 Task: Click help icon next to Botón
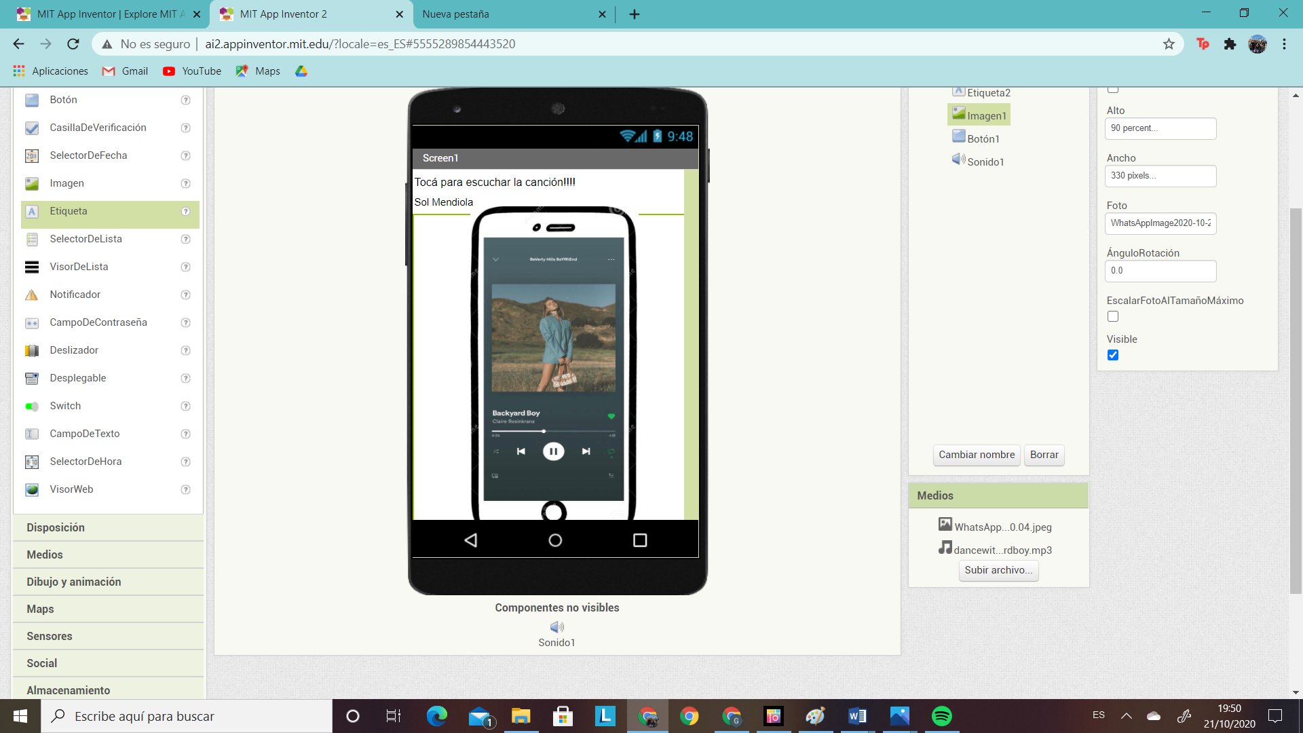pyautogui.click(x=185, y=100)
